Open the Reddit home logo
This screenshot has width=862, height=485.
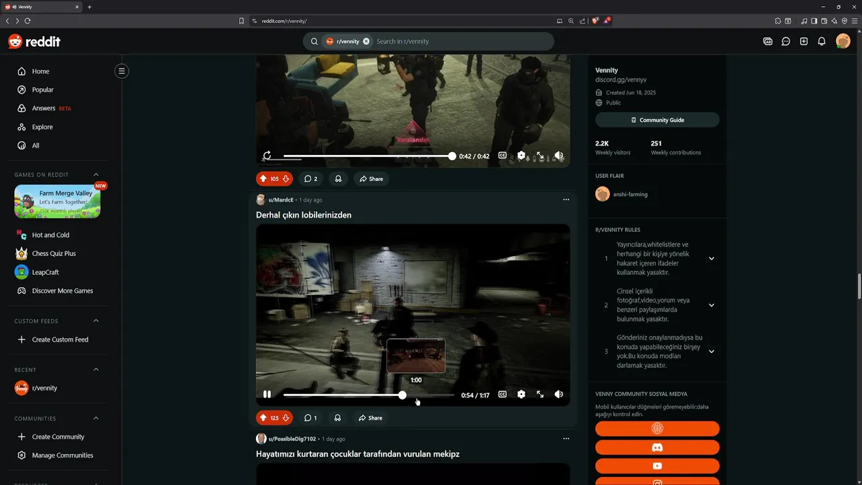click(x=34, y=41)
